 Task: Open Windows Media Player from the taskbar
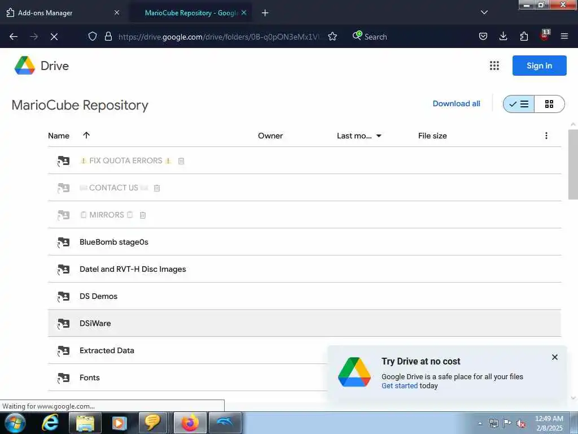tap(119, 423)
